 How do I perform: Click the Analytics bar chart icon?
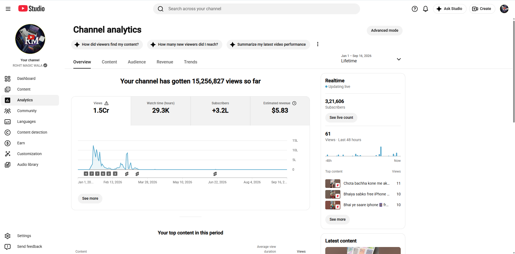click(8, 100)
